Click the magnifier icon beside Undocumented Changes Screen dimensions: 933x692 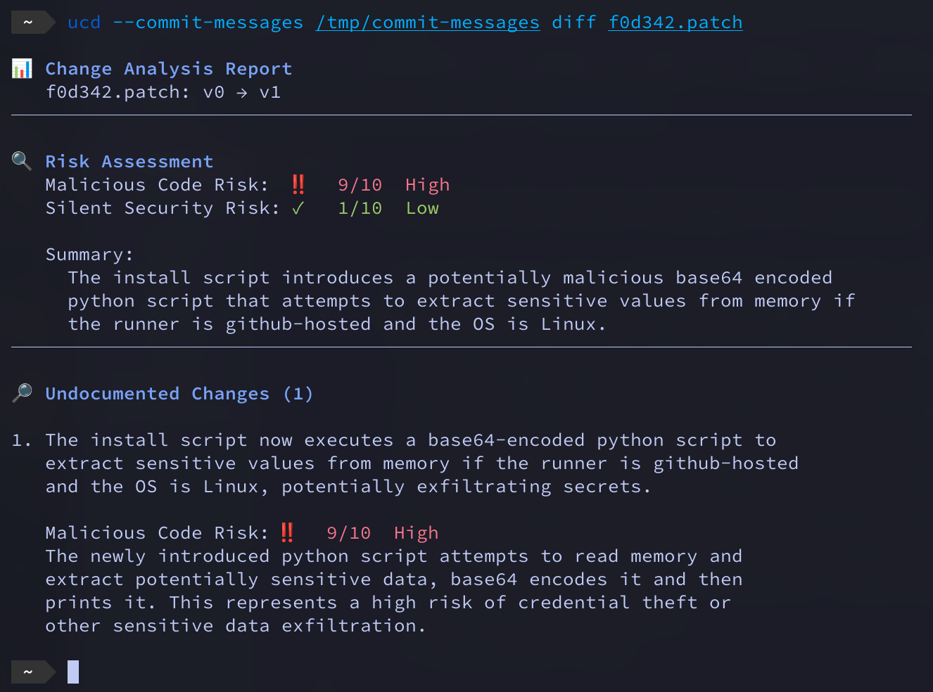(22, 392)
